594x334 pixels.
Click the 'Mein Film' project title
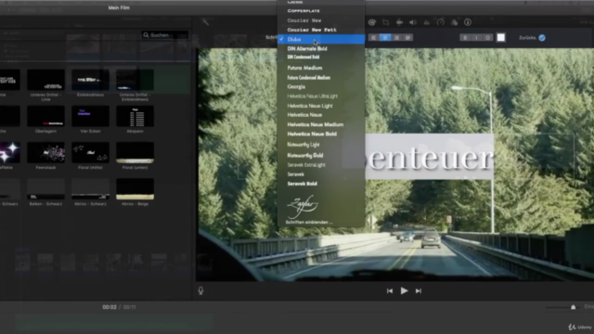pyautogui.click(x=119, y=7)
